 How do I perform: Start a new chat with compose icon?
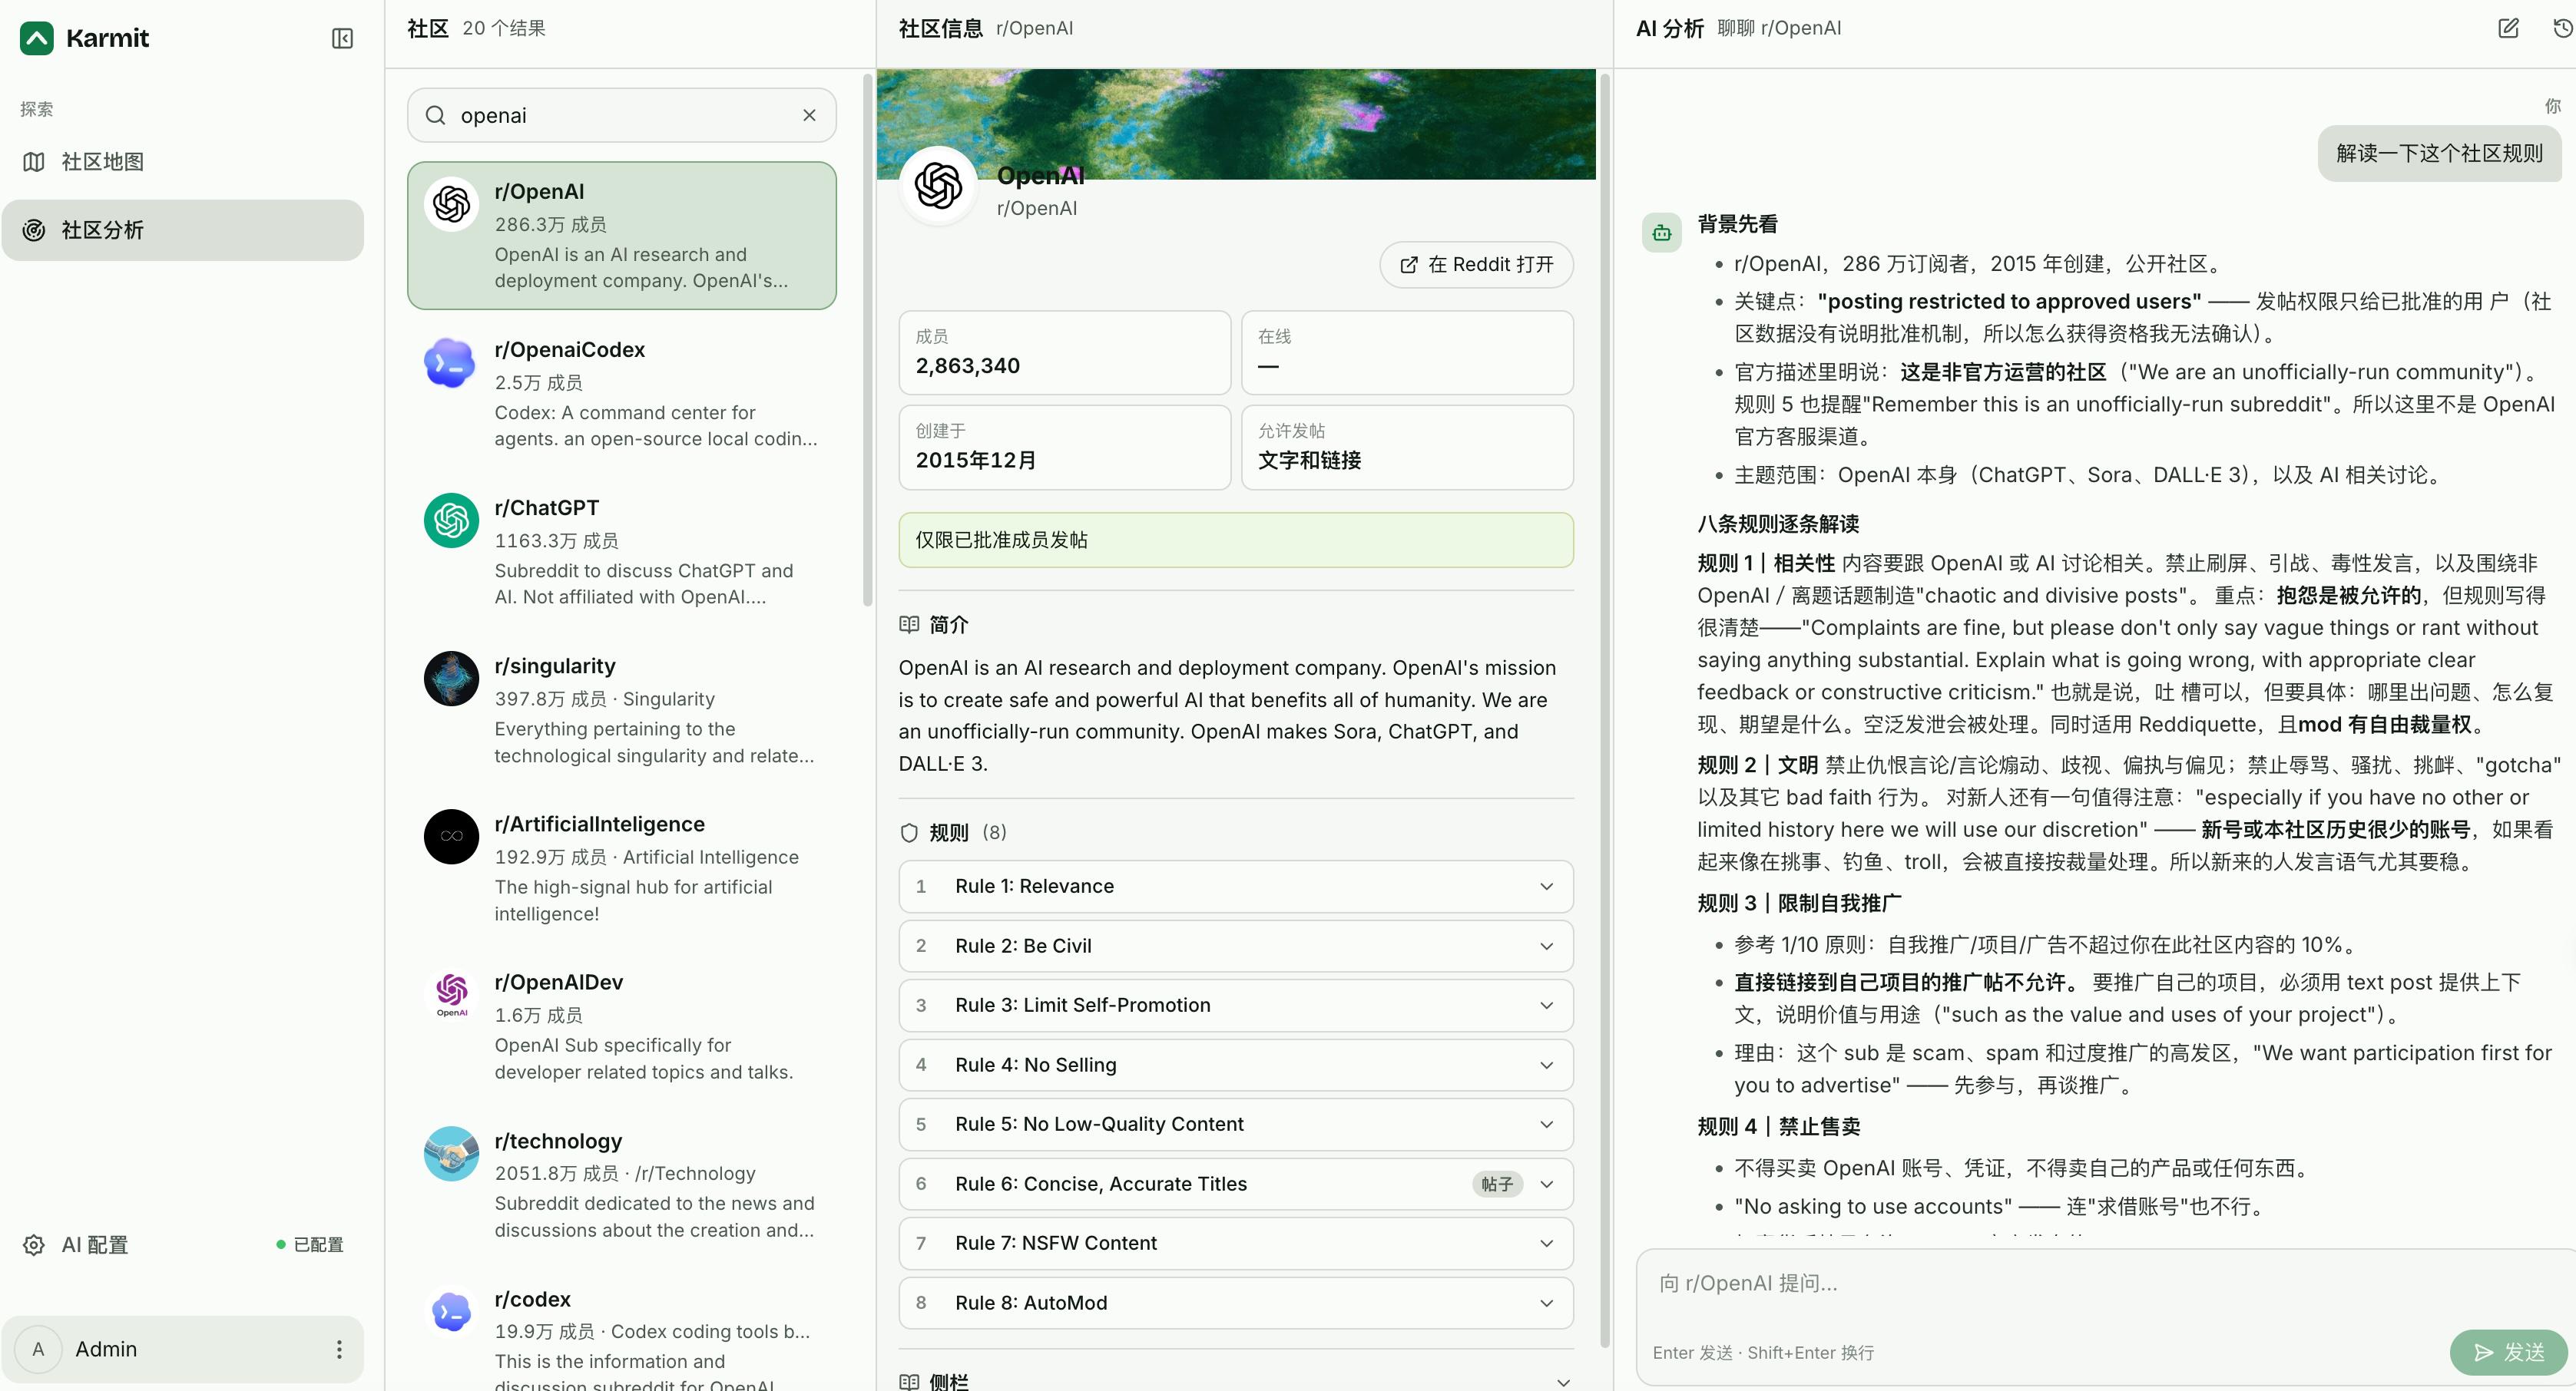[2508, 28]
